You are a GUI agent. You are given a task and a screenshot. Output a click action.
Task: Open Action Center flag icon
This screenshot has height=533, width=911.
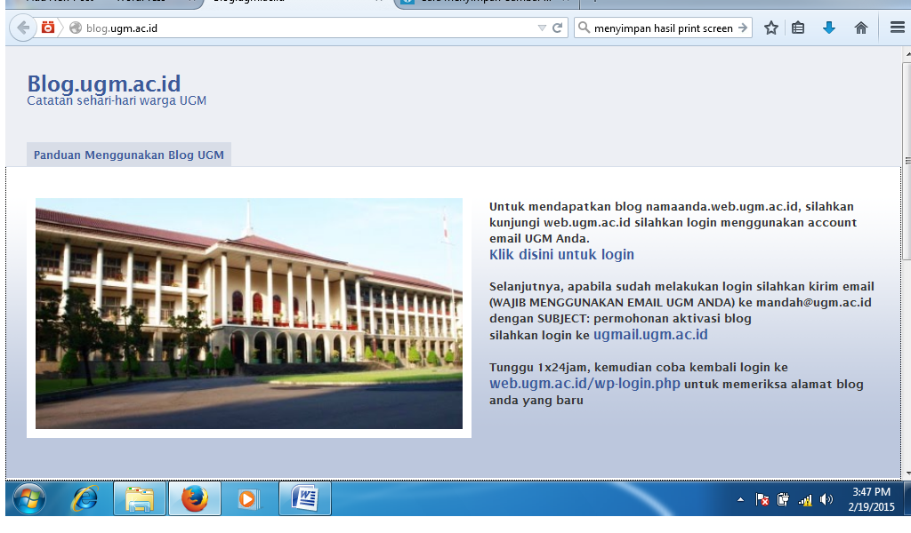[x=762, y=499]
